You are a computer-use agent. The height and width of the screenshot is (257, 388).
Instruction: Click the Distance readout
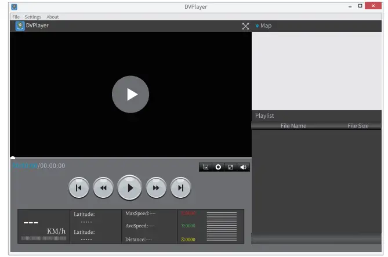[139, 240]
